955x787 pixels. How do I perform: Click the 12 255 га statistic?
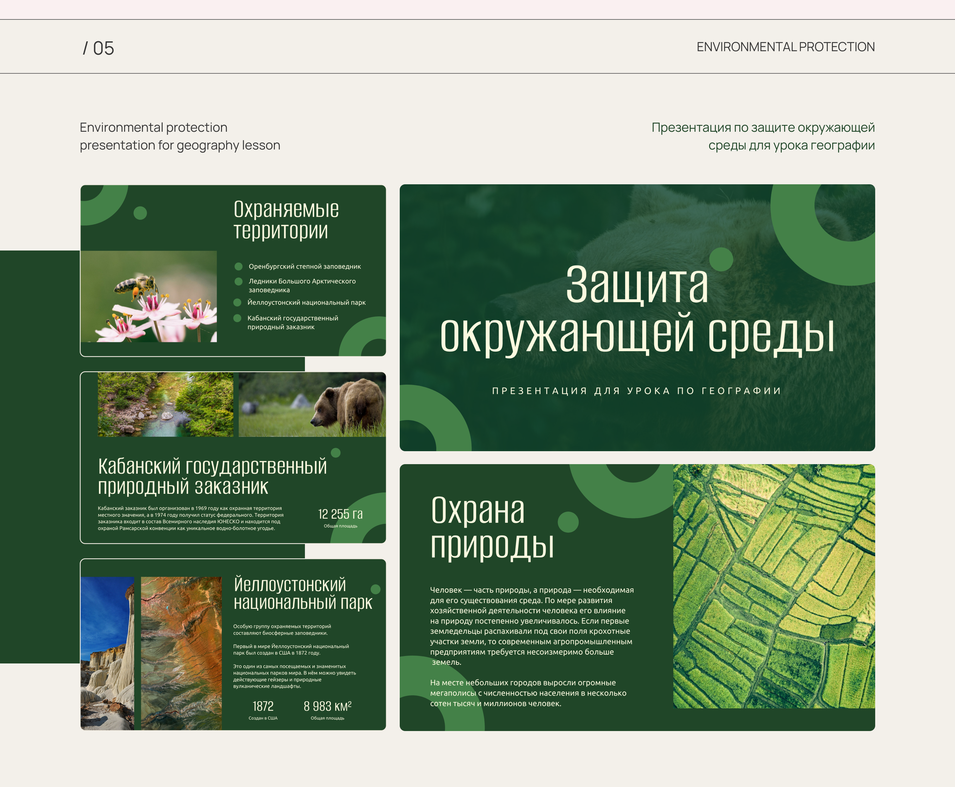[340, 515]
